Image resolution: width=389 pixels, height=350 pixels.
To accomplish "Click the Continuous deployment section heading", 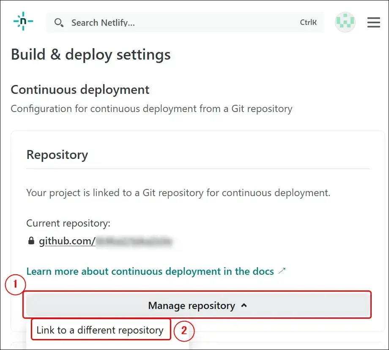I will tap(80, 90).
